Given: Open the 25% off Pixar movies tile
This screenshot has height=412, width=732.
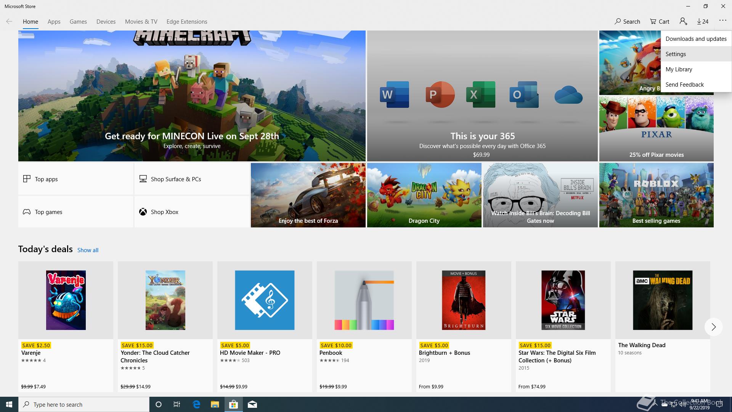Looking at the screenshot, I should (x=656, y=129).
